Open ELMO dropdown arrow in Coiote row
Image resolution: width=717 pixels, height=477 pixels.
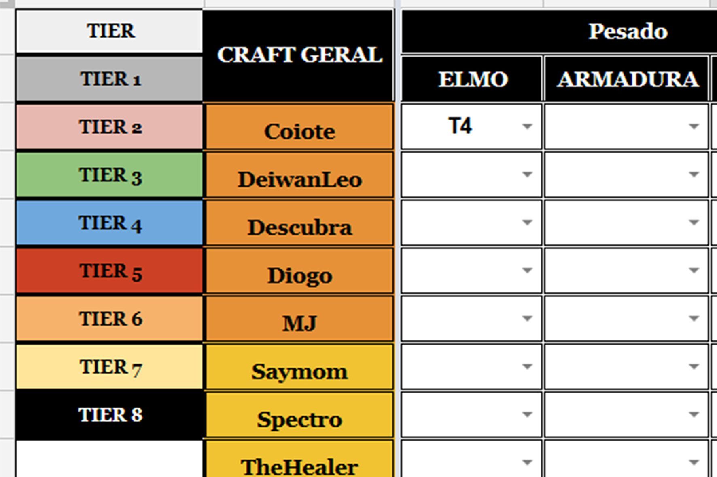[x=527, y=126]
